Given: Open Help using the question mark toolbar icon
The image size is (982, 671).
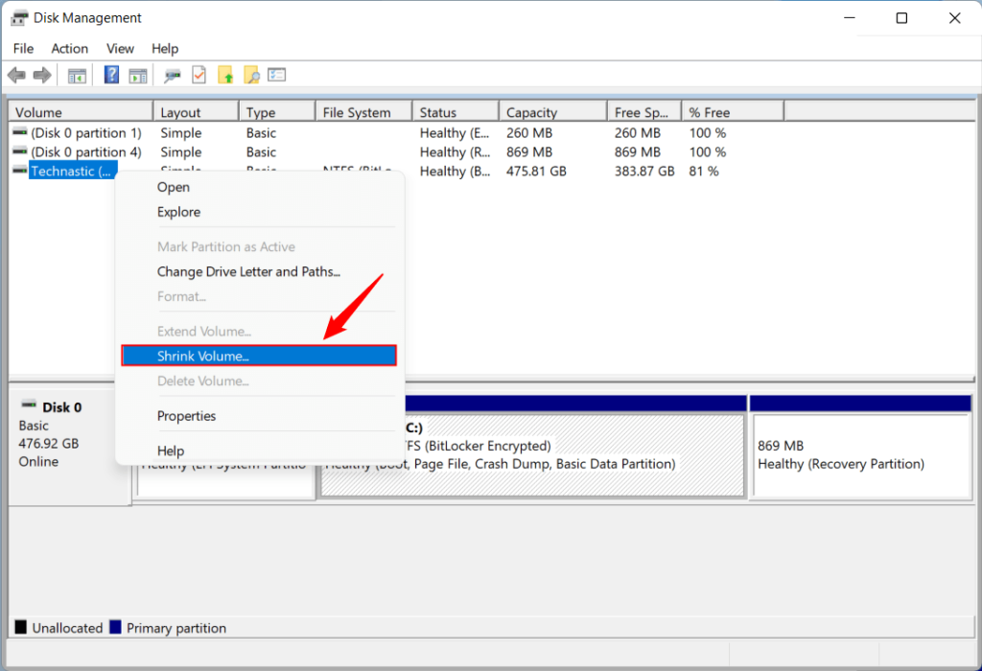Looking at the screenshot, I should click(111, 74).
